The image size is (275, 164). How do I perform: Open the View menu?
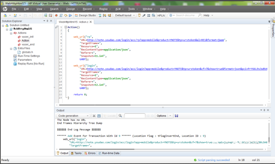39,9
